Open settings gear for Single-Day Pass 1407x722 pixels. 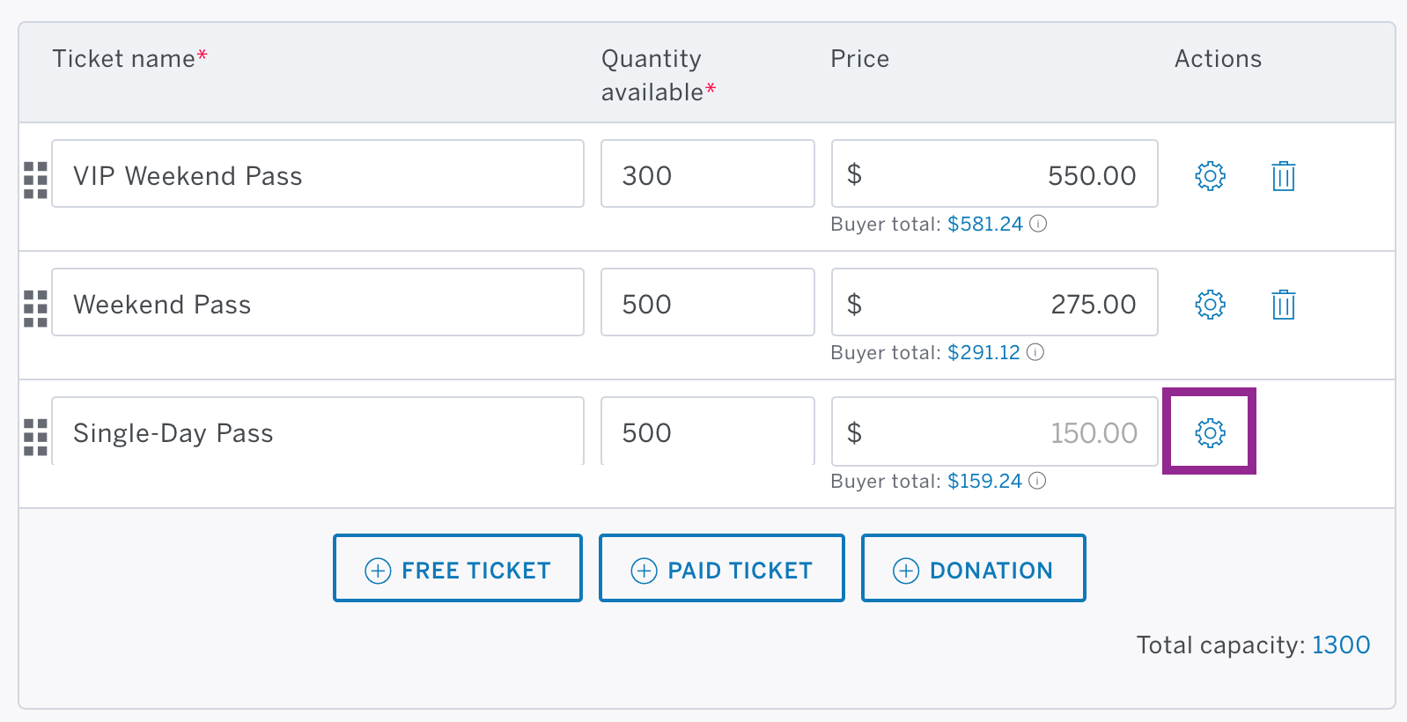[1210, 432]
